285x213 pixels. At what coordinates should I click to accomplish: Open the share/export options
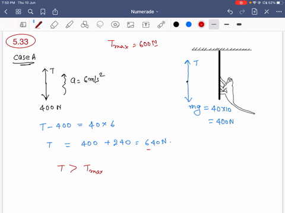(55, 12)
